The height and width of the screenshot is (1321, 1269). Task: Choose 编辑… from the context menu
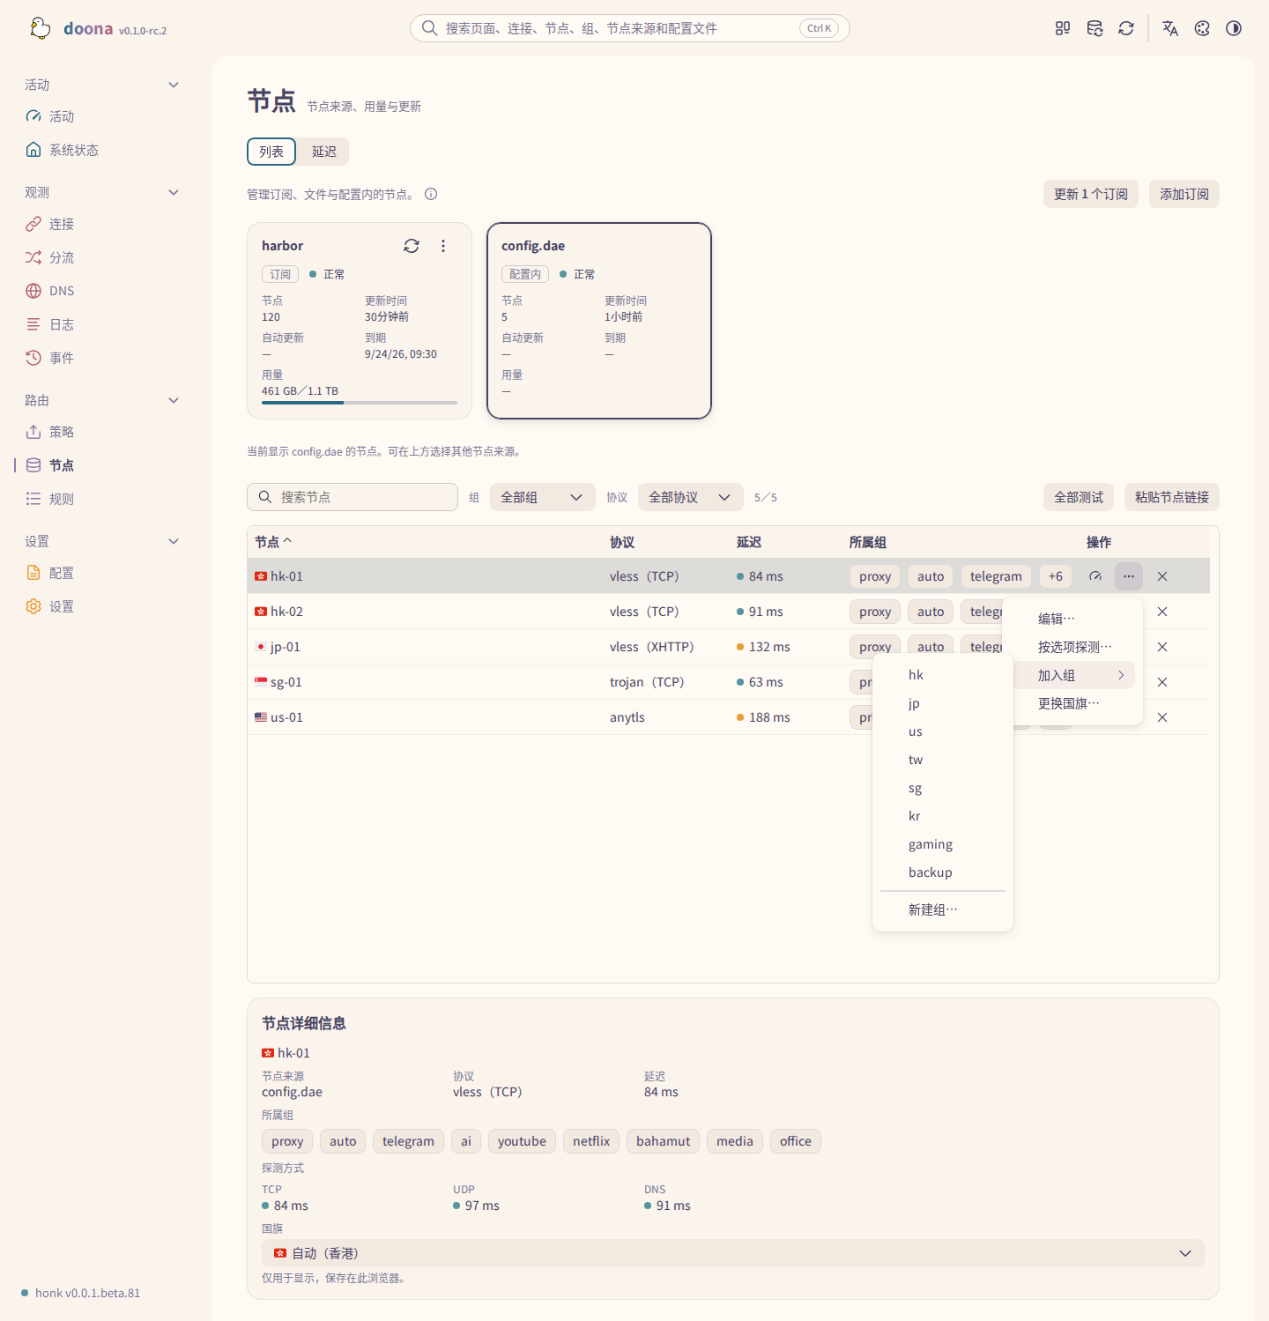tap(1072, 619)
